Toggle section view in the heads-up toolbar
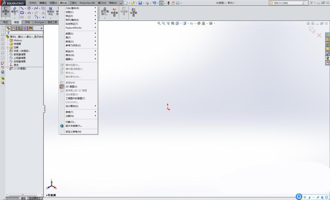The width and height of the screenshot is (330, 200). 173,24
